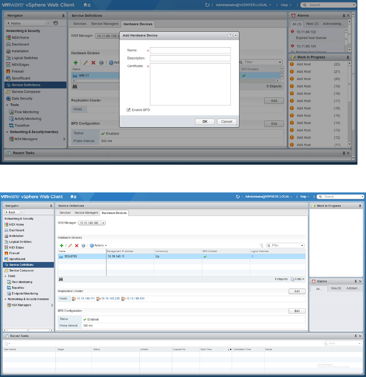
Task: Switch to Services tab in VSPHERE.LOCAL client
Action: [x=65, y=213]
